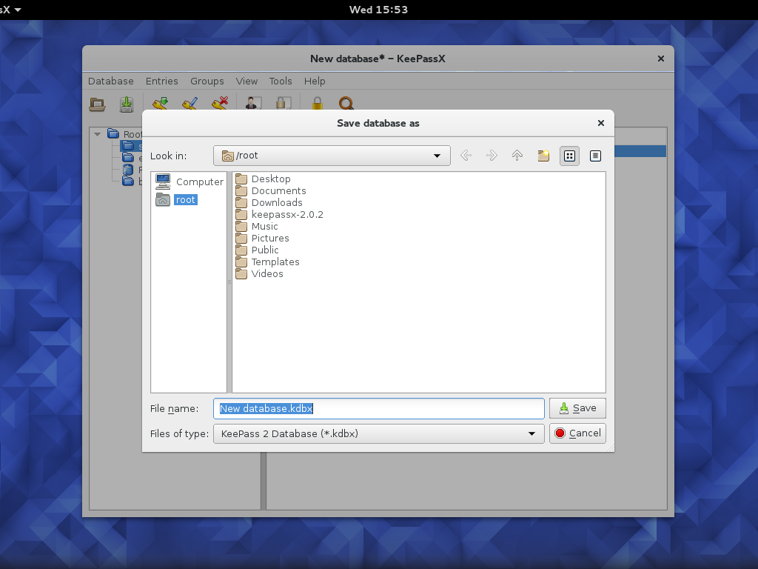Image resolution: width=758 pixels, height=569 pixels.
Task: Close the Save database as dialog
Action: tap(601, 123)
